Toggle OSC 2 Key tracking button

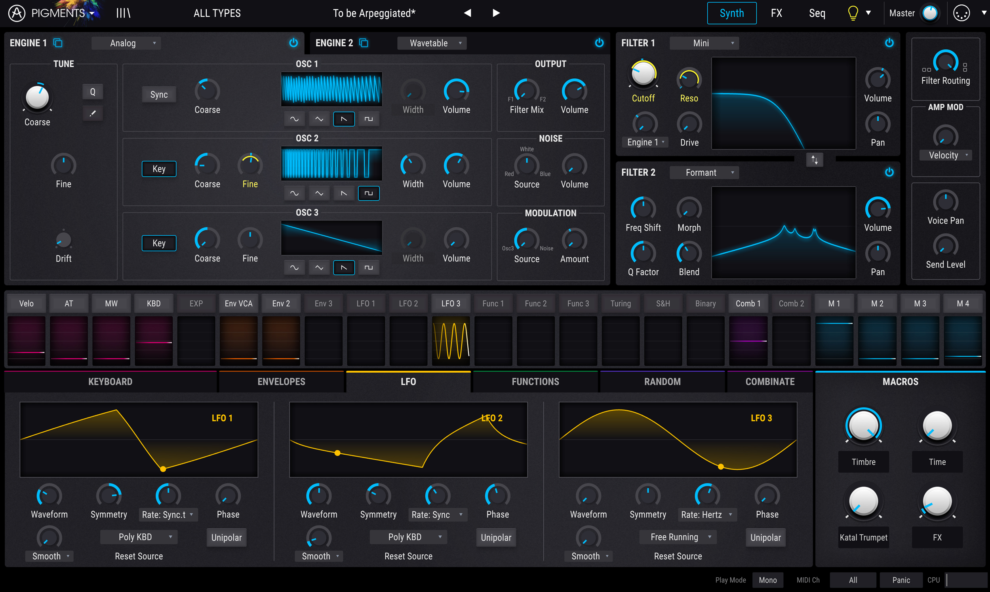(x=159, y=169)
